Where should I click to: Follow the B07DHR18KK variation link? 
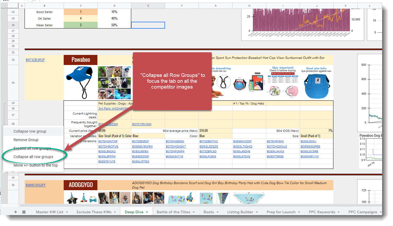tap(275, 141)
